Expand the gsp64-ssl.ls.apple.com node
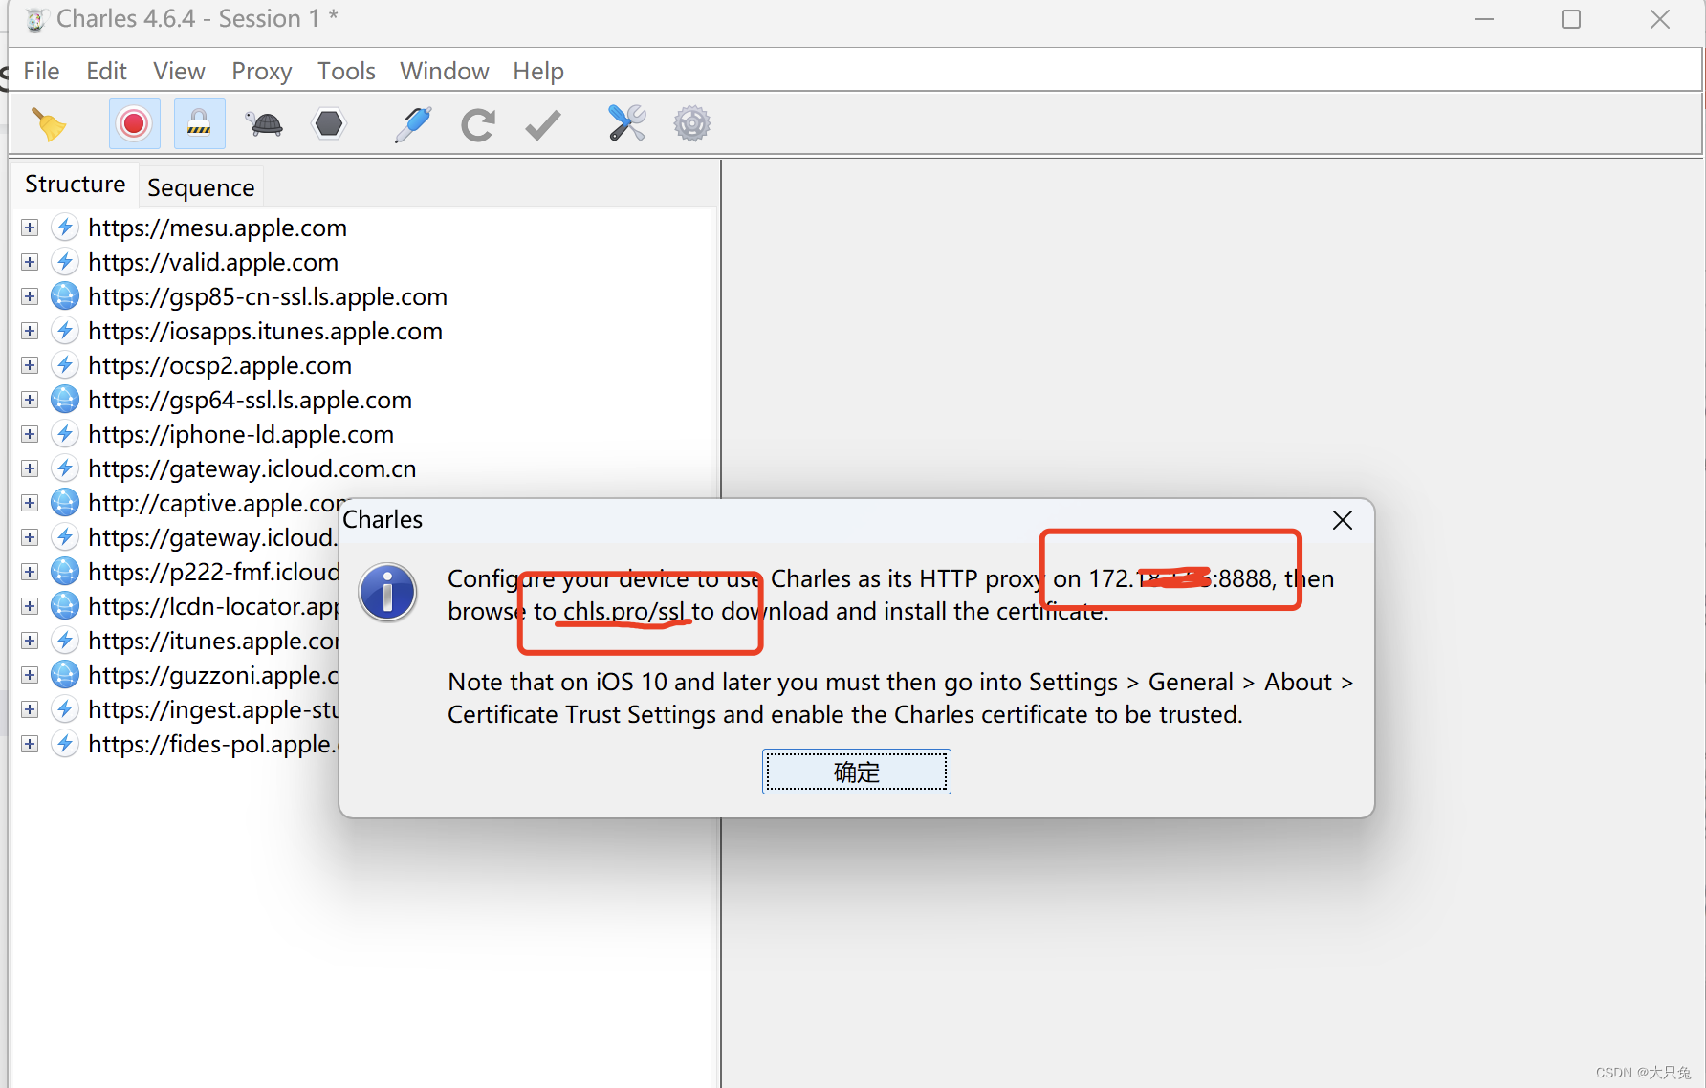Screen dimensions: 1706x1088 coord(30,400)
